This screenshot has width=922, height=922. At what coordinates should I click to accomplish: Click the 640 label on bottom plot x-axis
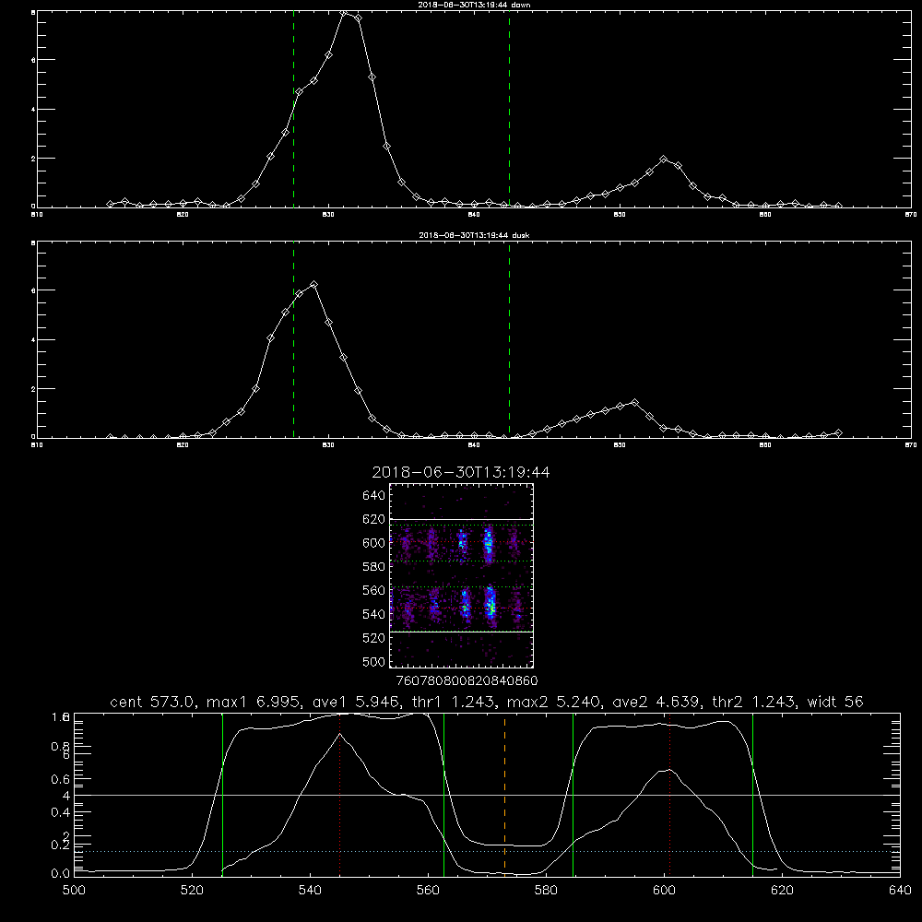tap(900, 890)
